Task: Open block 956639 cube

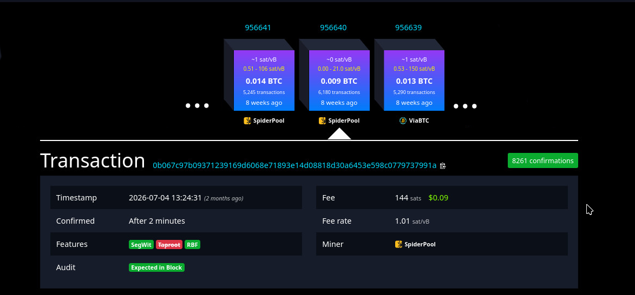Action: (x=414, y=81)
